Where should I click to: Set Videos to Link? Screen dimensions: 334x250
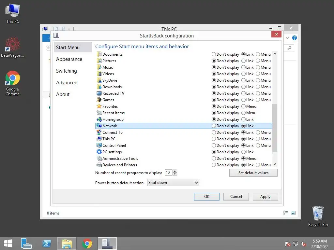243,74
